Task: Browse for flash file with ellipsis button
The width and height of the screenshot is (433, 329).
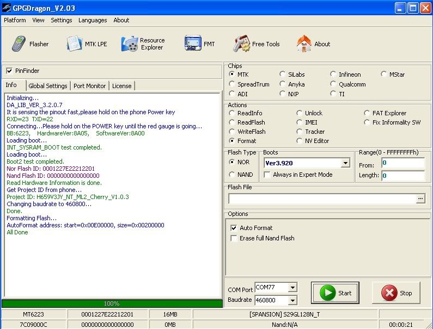Action: pyautogui.click(x=420, y=198)
